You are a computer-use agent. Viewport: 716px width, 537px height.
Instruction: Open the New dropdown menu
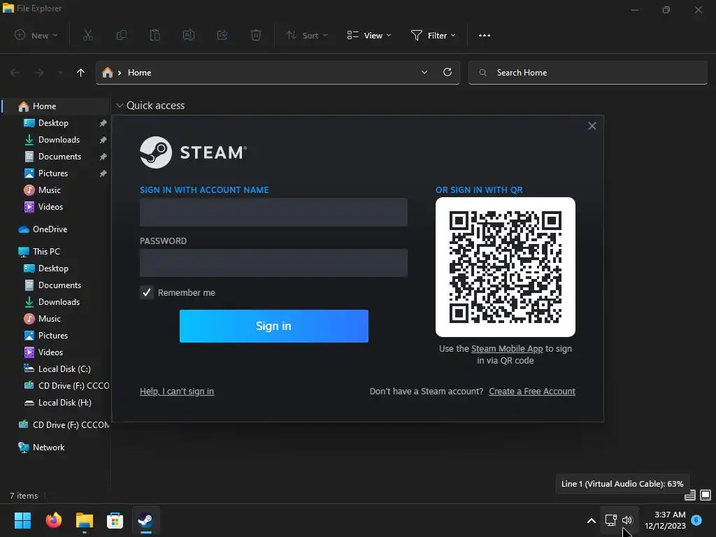(36, 35)
